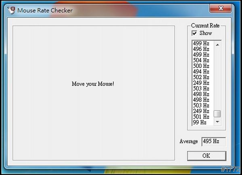The image size is (242, 175).
Task: Click the Average label
Action: coord(189,141)
